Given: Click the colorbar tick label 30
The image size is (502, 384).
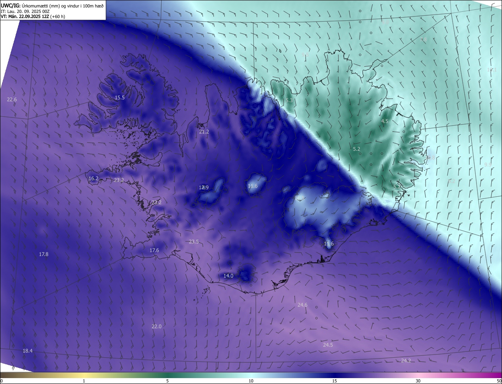Looking at the screenshot, I should pyautogui.click(x=418, y=381).
